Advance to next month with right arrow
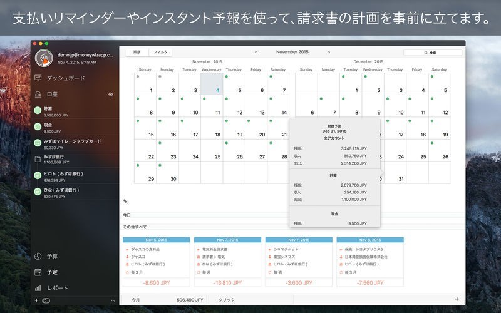The width and height of the screenshot is (501, 313). tap(328, 53)
